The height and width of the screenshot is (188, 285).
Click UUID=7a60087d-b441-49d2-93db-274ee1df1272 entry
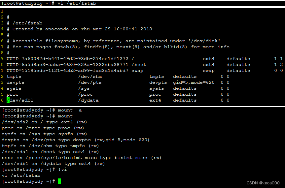click(x=67, y=59)
